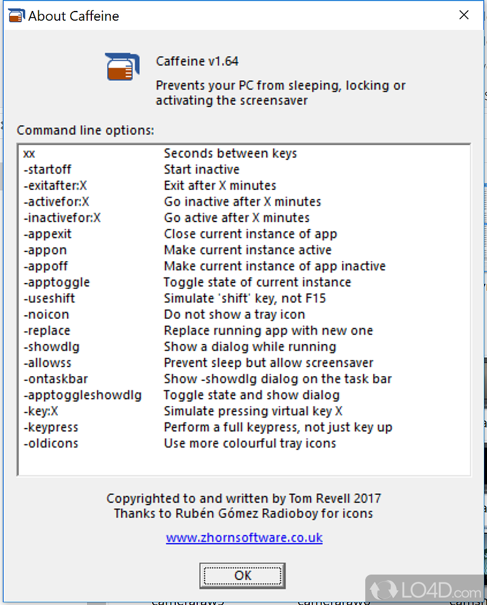Select the -keypress option row
The width and height of the screenshot is (487, 605).
51,427
